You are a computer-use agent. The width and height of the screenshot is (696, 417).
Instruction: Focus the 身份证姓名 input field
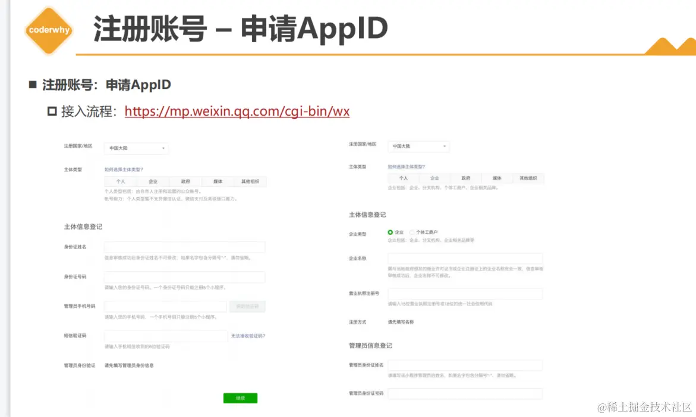tap(185, 247)
